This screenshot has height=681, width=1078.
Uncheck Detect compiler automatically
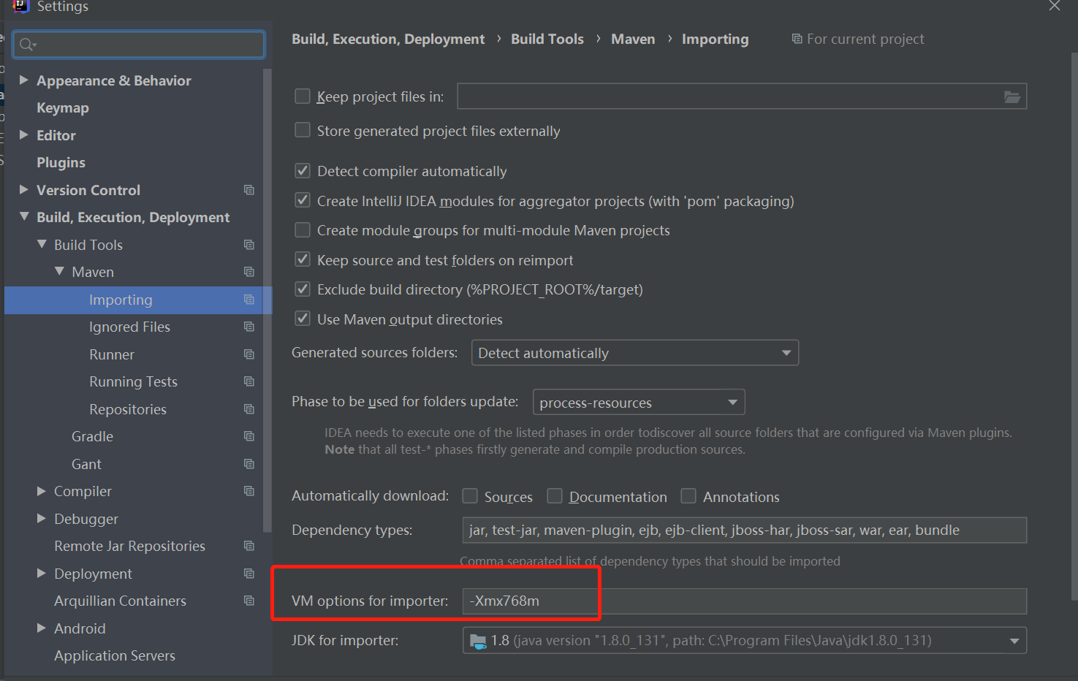[303, 171]
